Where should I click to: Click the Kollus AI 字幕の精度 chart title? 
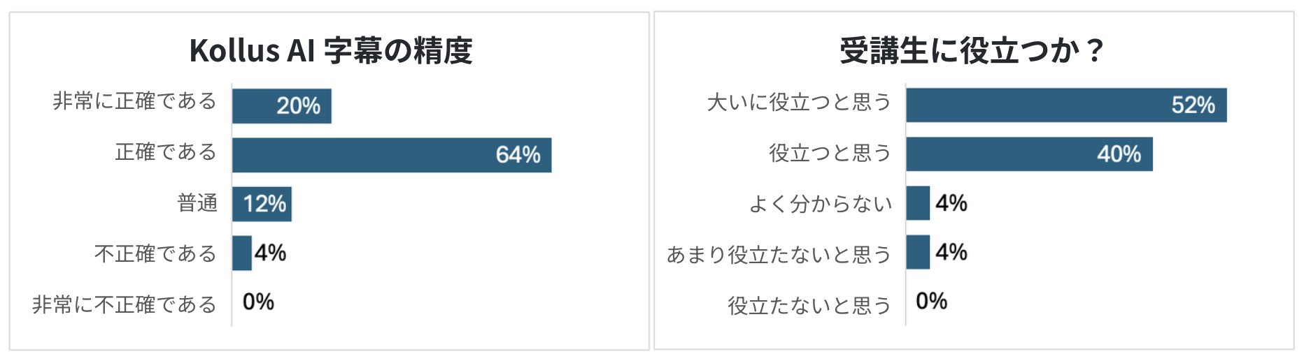331,50
